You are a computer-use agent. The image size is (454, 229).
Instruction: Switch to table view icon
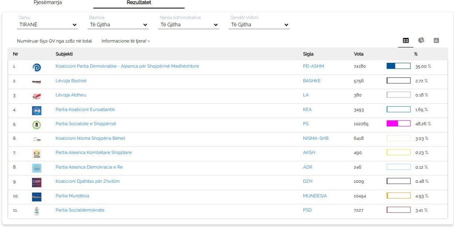(406, 40)
